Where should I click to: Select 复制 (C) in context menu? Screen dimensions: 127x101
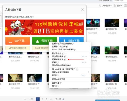(55, 63)
